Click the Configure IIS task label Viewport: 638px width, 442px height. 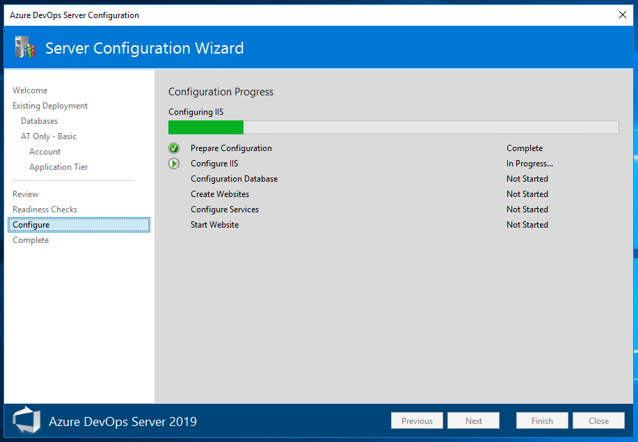214,164
